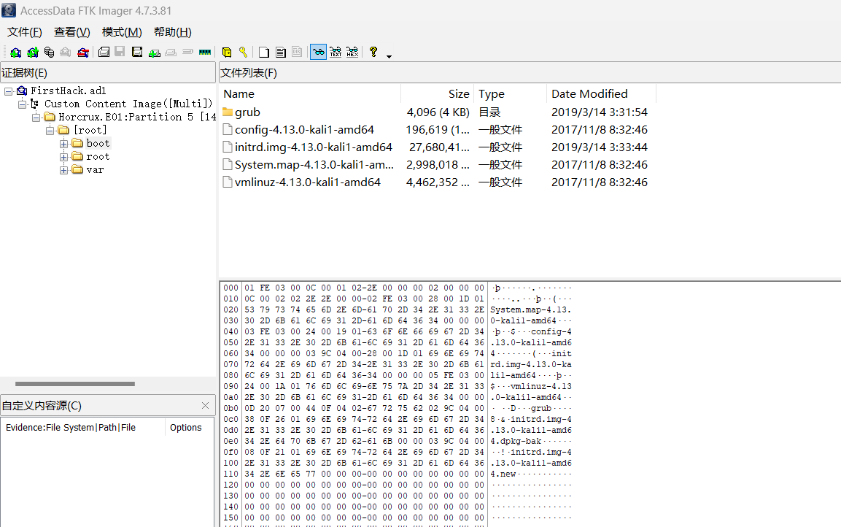
Task: Select System.map-4.13.0-kali1 file row
Action: (314, 165)
